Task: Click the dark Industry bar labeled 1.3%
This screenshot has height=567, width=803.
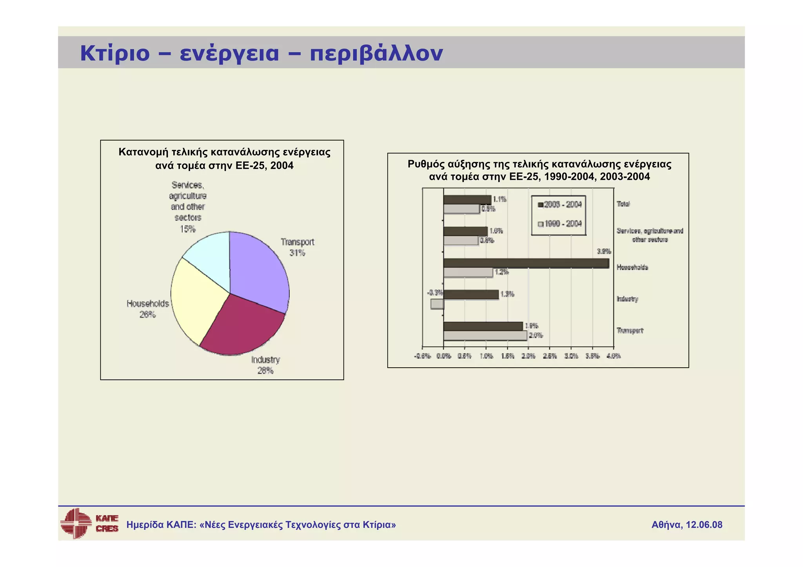Action: coord(471,294)
